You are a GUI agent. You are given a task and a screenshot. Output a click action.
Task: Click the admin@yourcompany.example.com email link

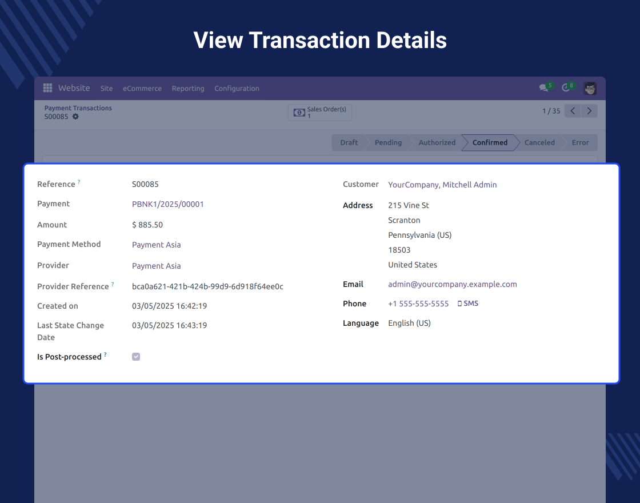click(x=452, y=285)
